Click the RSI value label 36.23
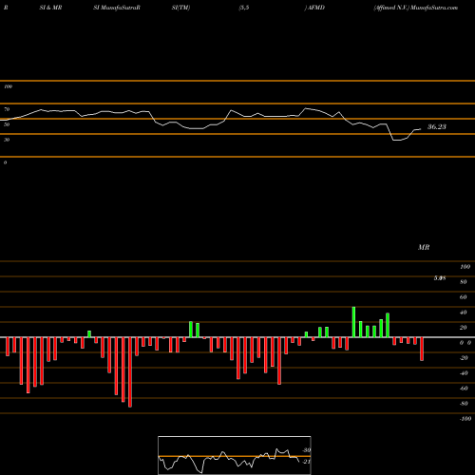The width and height of the screenshot is (475, 475). point(437,127)
